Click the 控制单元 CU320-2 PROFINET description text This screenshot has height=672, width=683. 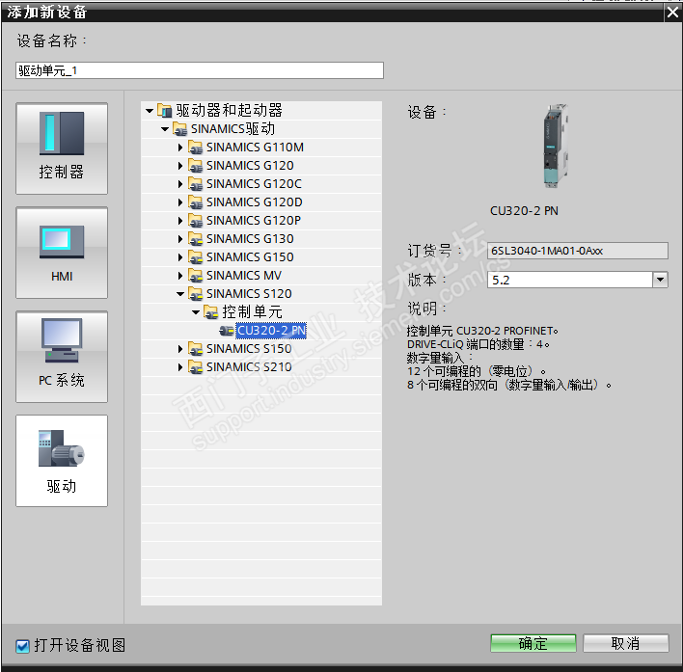click(x=482, y=331)
